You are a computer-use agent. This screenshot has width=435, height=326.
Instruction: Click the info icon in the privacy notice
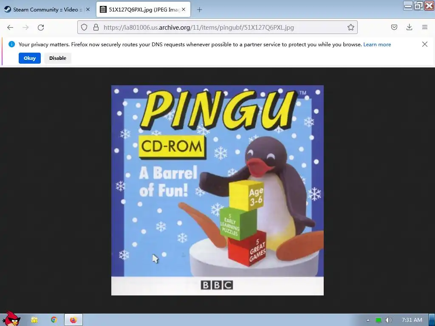coord(11,44)
